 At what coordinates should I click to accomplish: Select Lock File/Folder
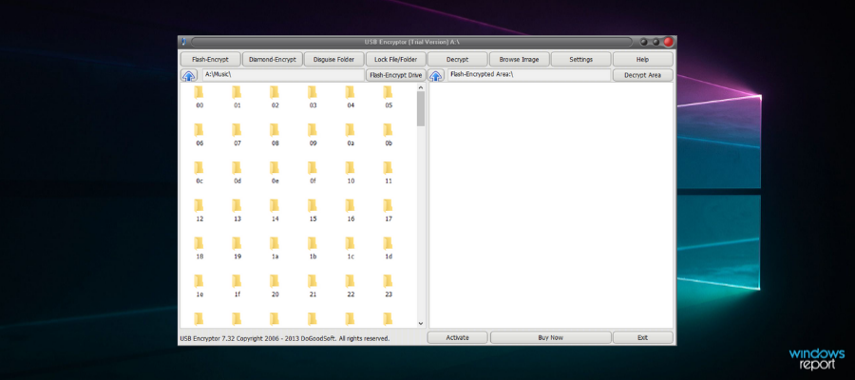pyautogui.click(x=395, y=60)
